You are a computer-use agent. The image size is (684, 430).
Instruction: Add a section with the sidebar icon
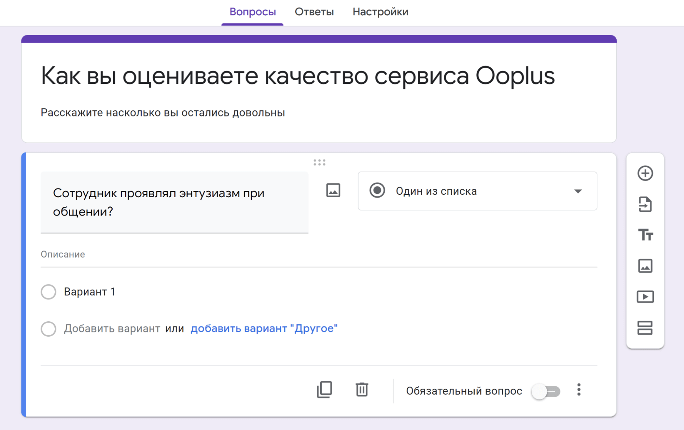coord(645,328)
